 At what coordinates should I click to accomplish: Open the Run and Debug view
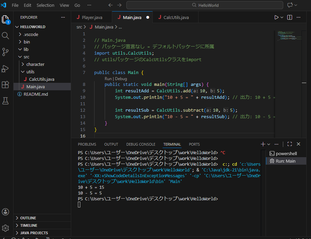point(5,68)
